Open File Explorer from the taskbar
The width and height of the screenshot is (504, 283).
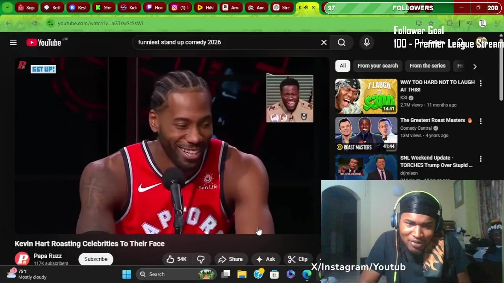pos(242,274)
